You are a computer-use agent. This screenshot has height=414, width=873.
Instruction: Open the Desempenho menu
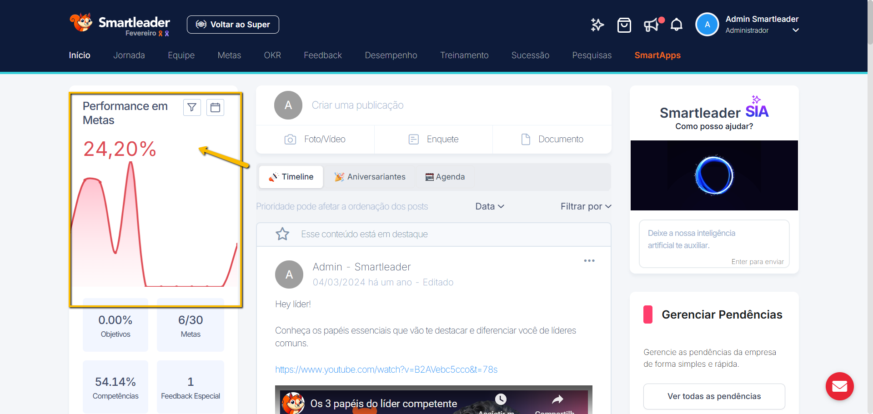click(391, 55)
